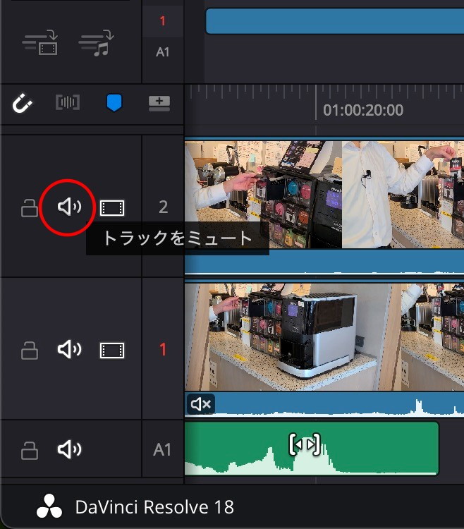The image size is (464, 529).
Task: Click the DaVinci Resolve 18 logo
Action: point(49,506)
